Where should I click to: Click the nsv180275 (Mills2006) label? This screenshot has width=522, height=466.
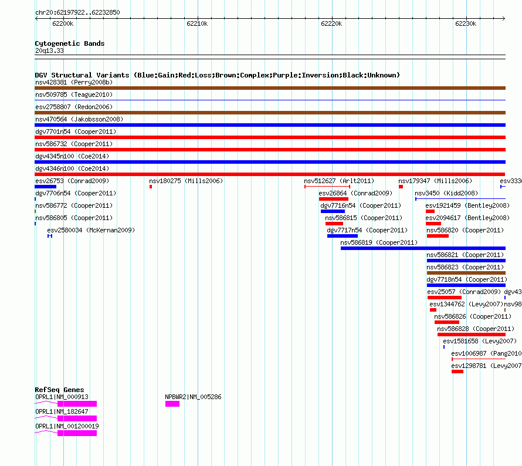coord(186,181)
